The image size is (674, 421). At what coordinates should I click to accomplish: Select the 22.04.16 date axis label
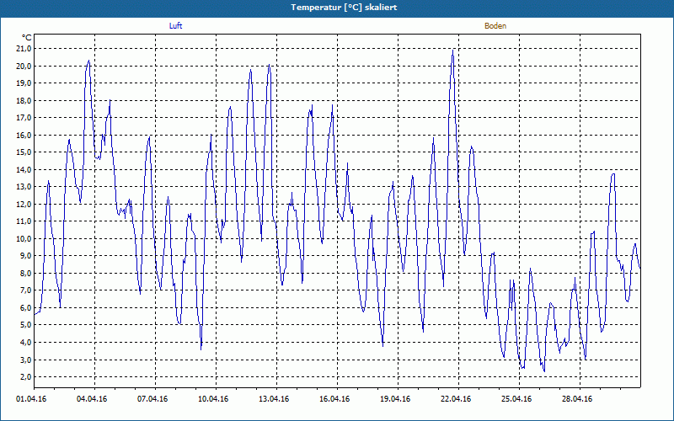(x=456, y=399)
